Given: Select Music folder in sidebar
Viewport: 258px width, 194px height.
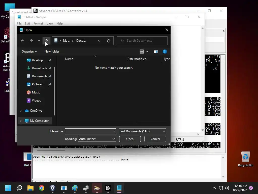Looking at the screenshot, I should click(x=36, y=92).
